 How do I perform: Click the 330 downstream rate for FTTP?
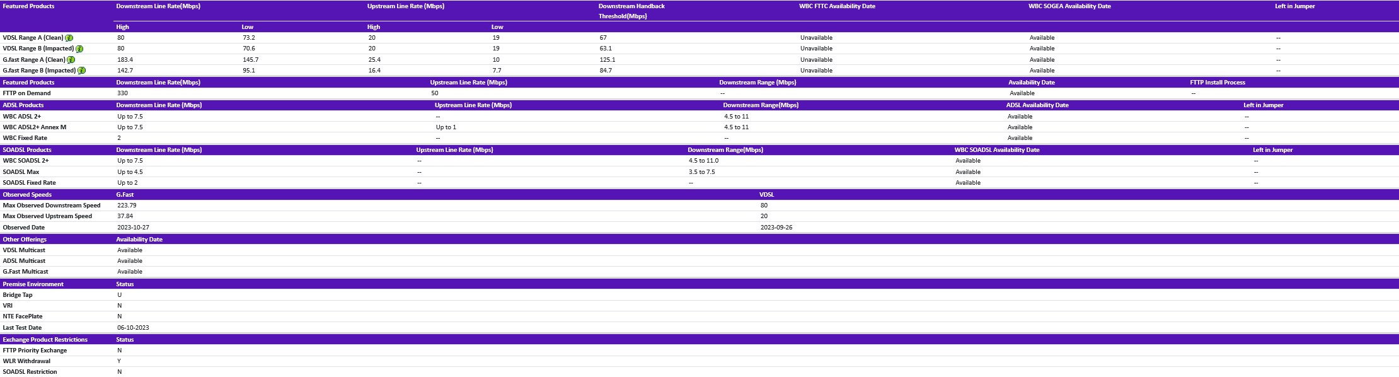(x=122, y=93)
